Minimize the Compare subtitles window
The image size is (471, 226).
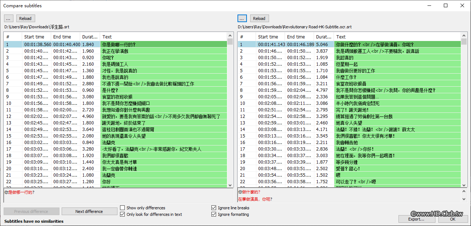429,5
